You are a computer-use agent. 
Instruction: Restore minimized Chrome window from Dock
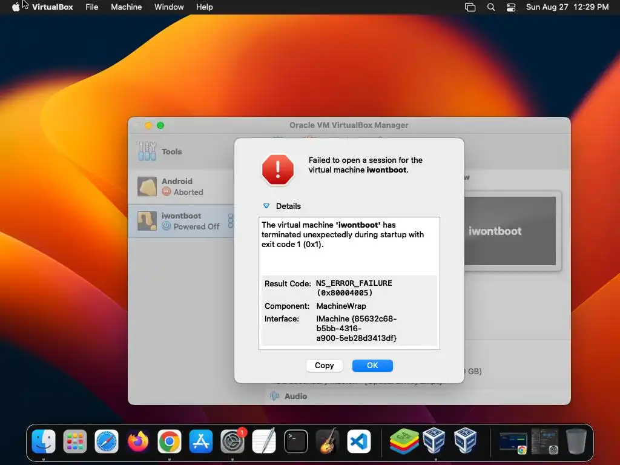click(513, 442)
